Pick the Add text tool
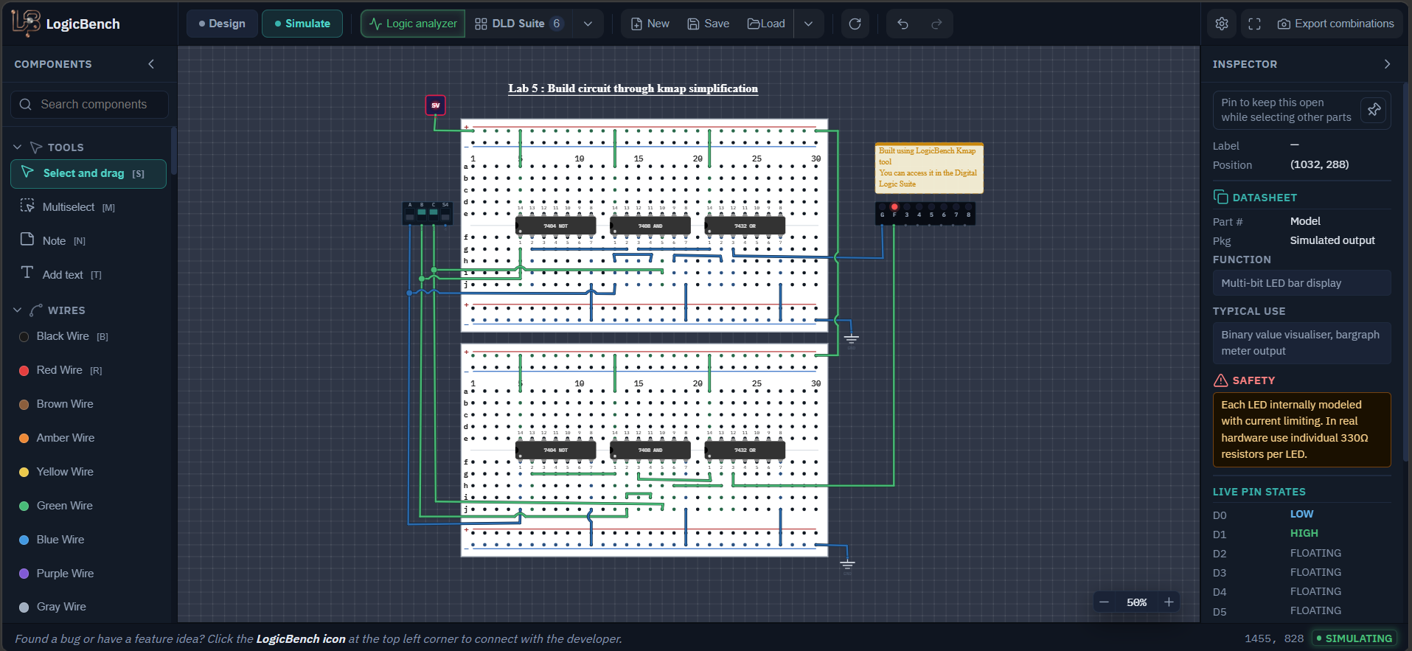 (x=88, y=274)
